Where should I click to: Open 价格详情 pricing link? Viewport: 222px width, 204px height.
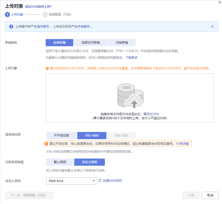[x=182, y=144]
